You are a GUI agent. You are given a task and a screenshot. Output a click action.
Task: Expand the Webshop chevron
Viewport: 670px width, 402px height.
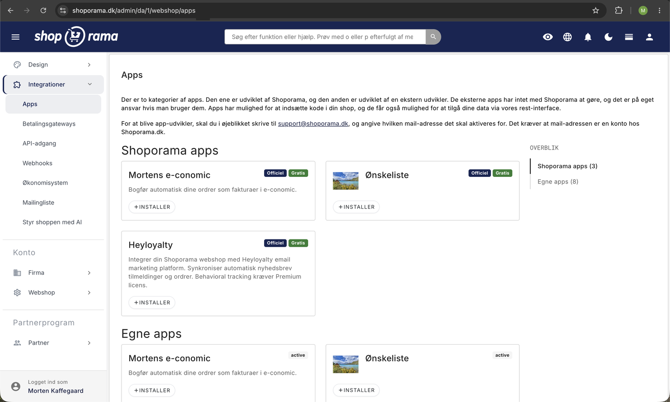[89, 293]
